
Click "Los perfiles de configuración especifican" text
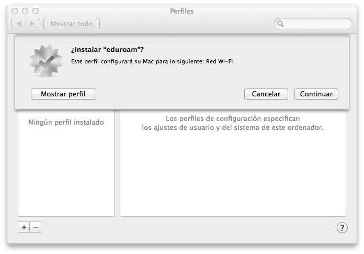click(x=233, y=119)
